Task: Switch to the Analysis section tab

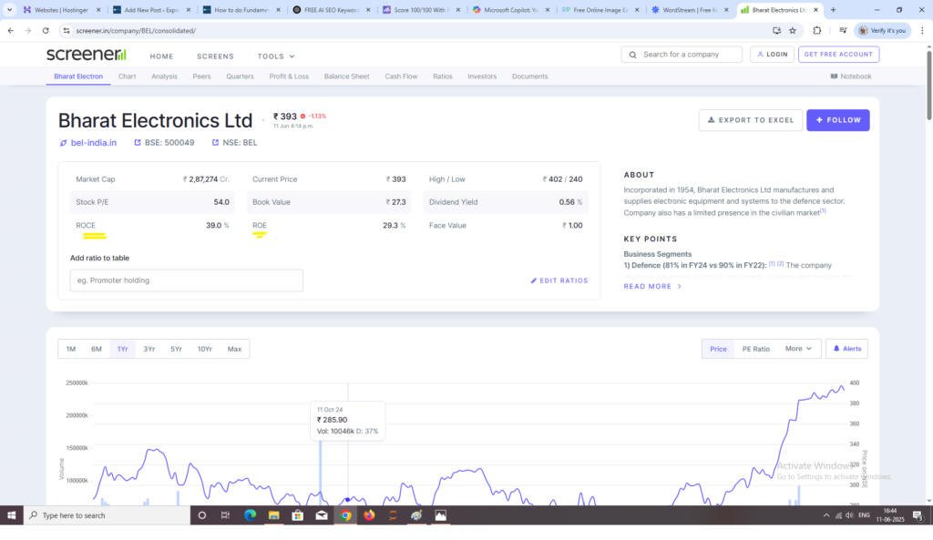Action: 164,76
